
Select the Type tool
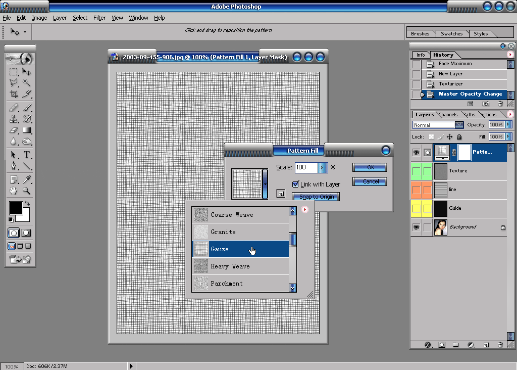pyautogui.click(x=26, y=155)
